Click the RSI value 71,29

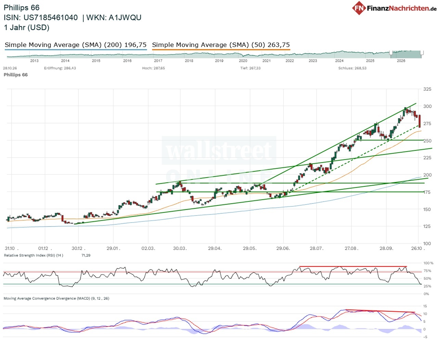click(86, 255)
